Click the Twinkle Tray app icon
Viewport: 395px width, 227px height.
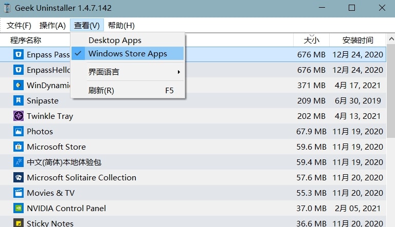point(19,116)
